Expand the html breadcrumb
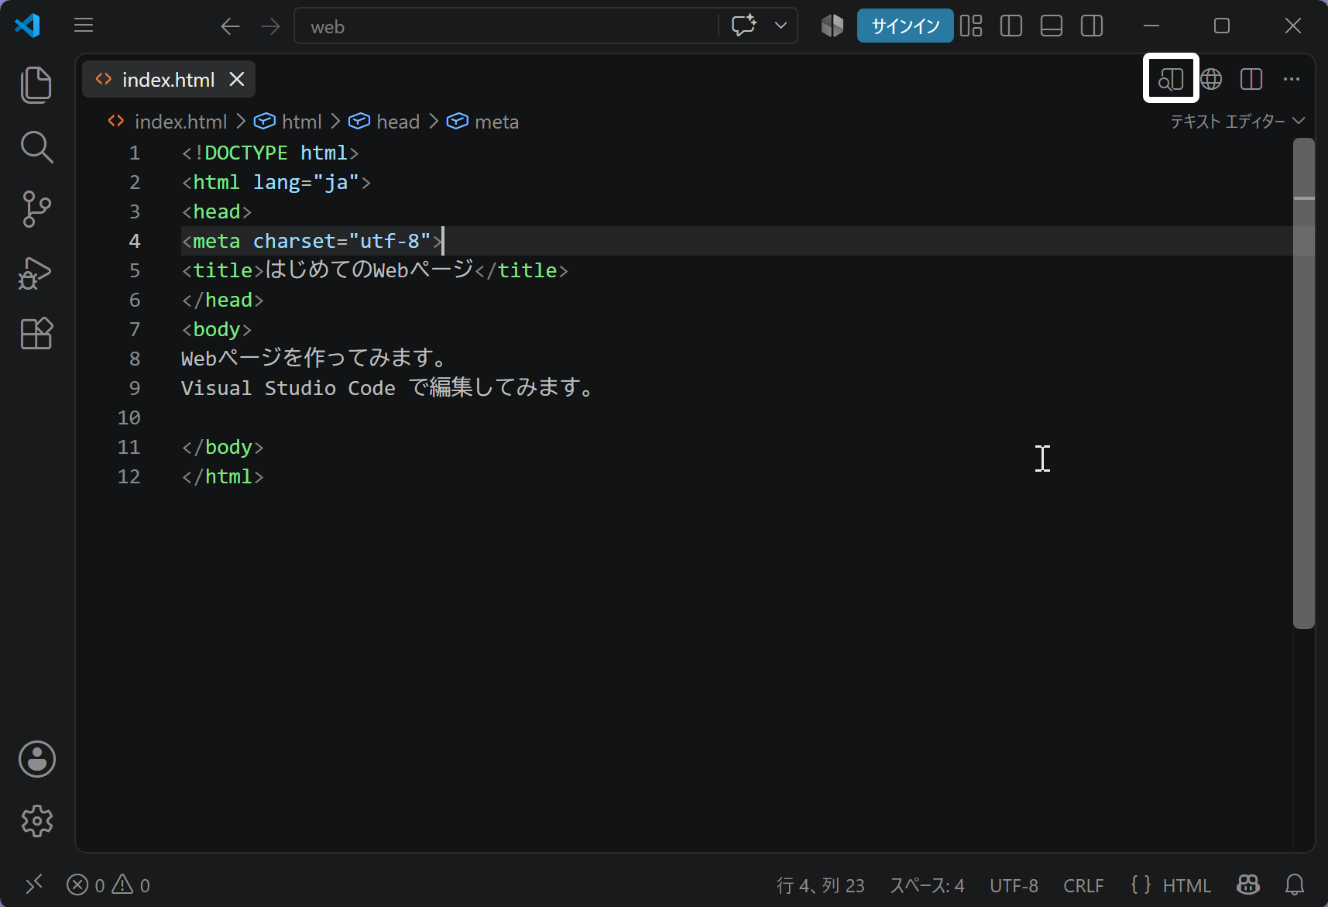 click(x=288, y=122)
